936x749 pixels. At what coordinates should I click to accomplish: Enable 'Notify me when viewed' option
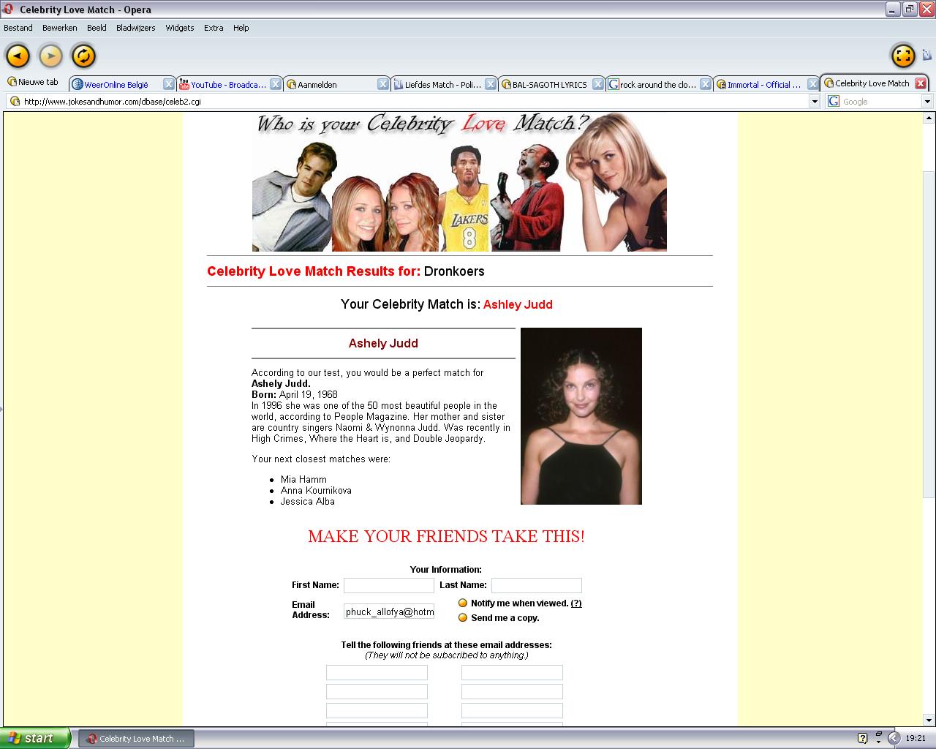(463, 603)
